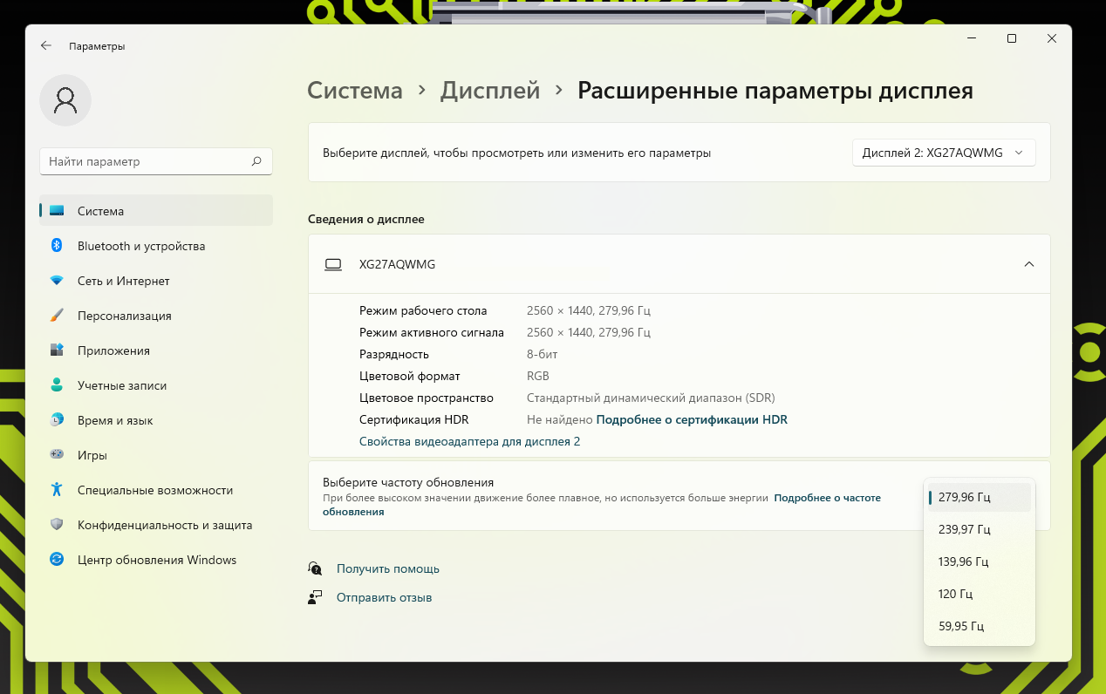Click Подробнее о сертификации HDR link
1106x694 pixels.
click(x=691, y=419)
